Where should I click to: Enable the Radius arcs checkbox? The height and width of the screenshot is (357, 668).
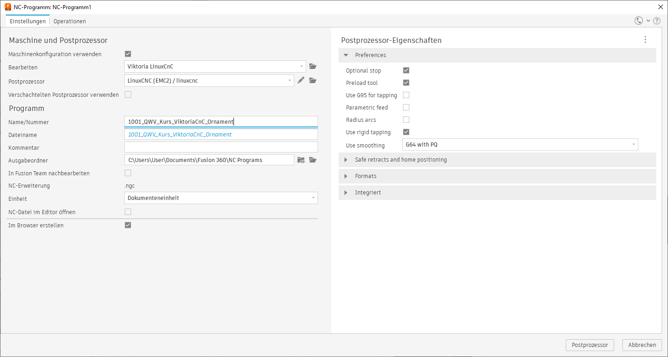tap(406, 120)
